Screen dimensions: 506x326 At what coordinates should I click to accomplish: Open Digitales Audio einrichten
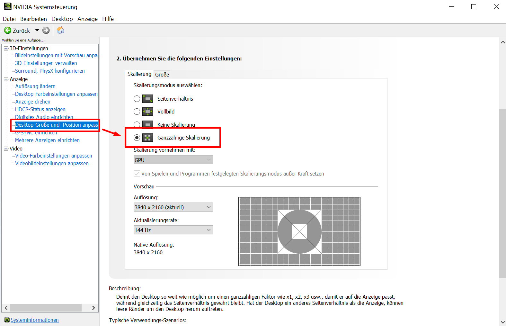(44, 116)
